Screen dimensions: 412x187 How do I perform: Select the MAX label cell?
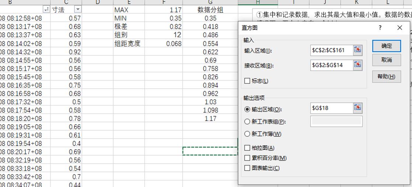coord(129,10)
